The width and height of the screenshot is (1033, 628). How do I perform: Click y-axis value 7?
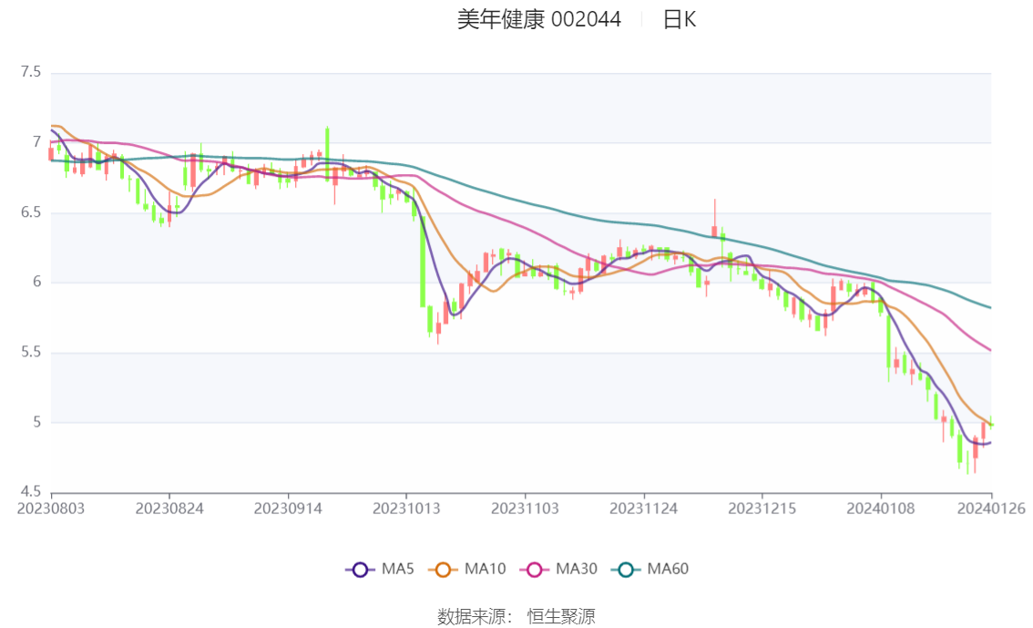(x=36, y=142)
